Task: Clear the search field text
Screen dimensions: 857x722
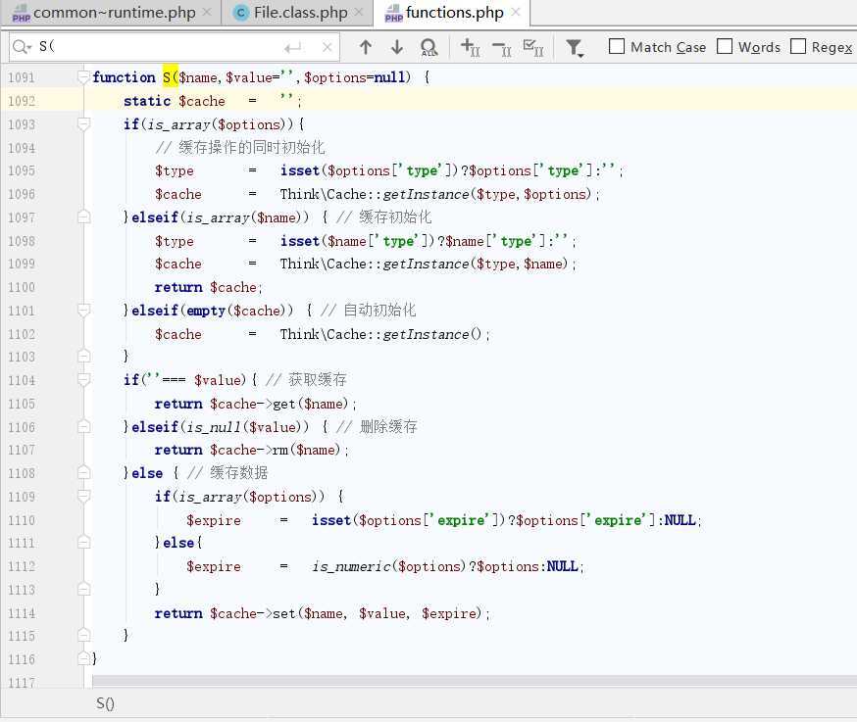Action: [328, 47]
